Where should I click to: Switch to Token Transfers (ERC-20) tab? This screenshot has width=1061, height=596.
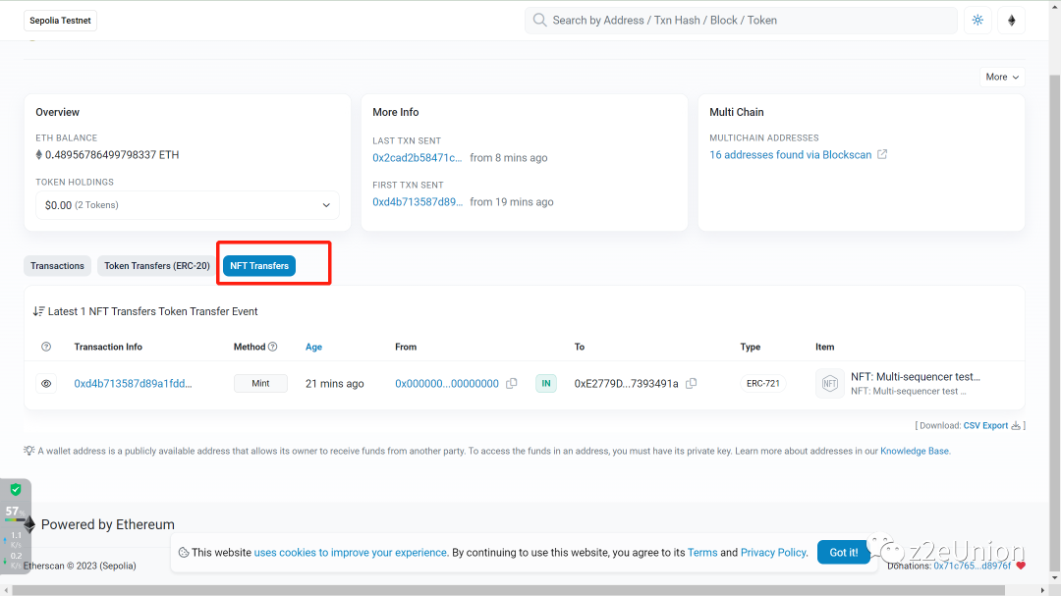point(157,266)
